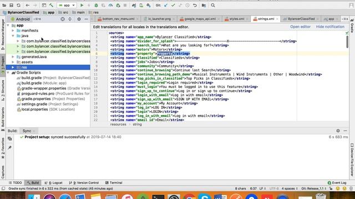Click the Open folder toolbar icon
The height and width of the screenshot is (199, 355).
(x=4, y=5)
